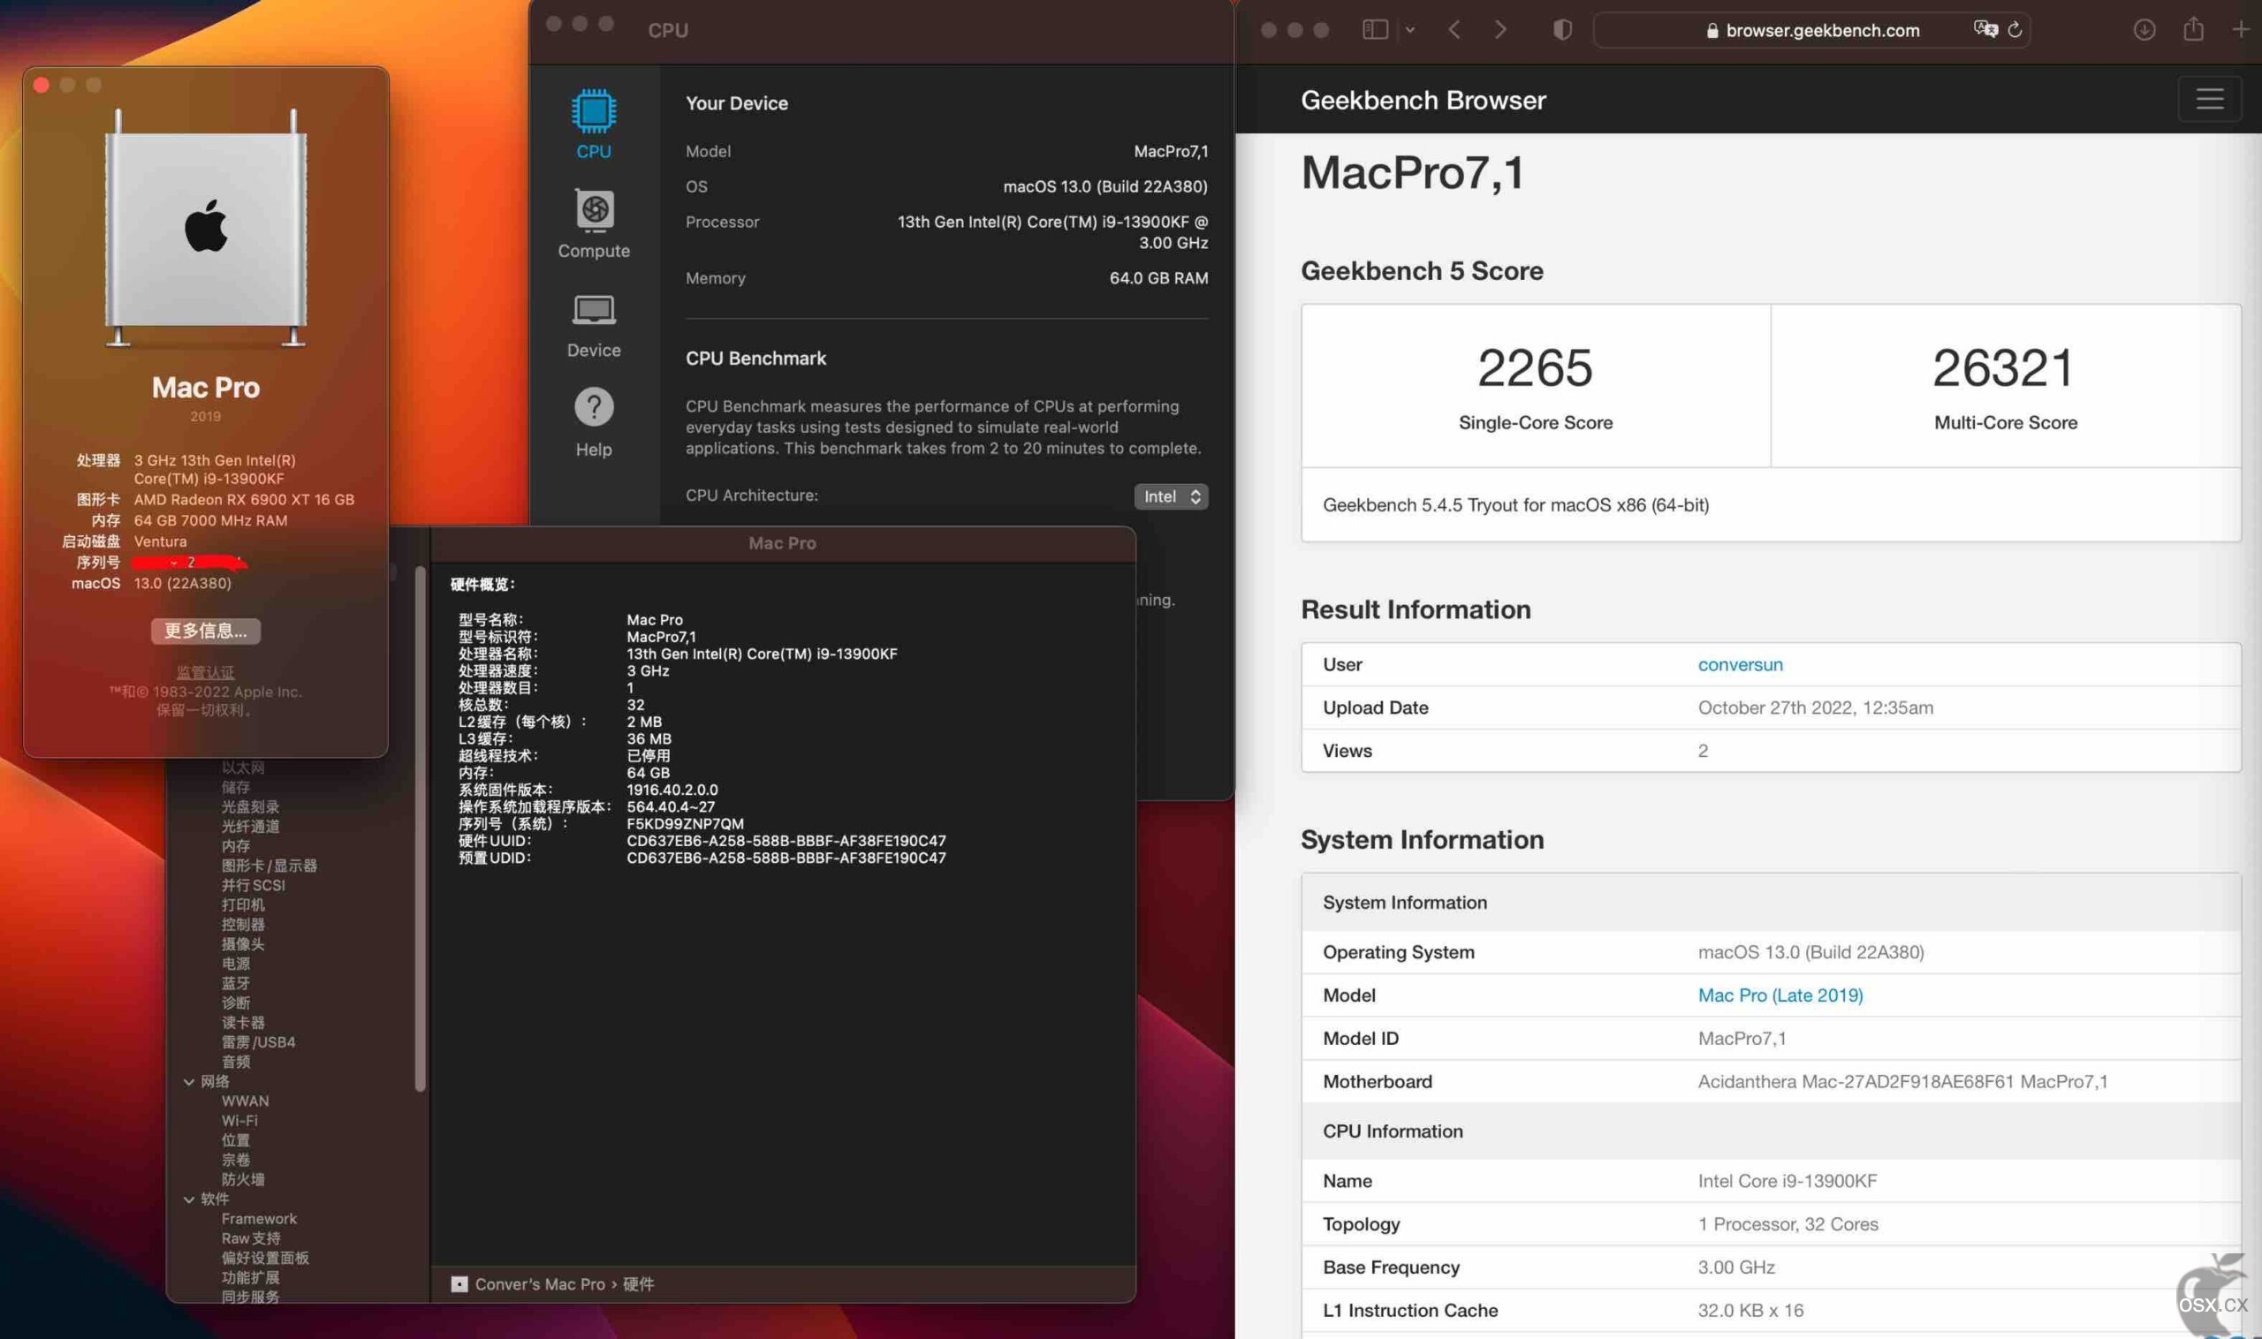Reload the Geekbench Browser page

tap(2014, 30)
